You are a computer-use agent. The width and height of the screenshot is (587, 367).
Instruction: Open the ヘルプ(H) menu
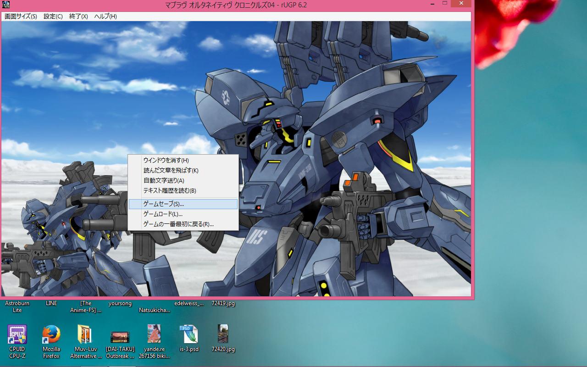(105, 17)
